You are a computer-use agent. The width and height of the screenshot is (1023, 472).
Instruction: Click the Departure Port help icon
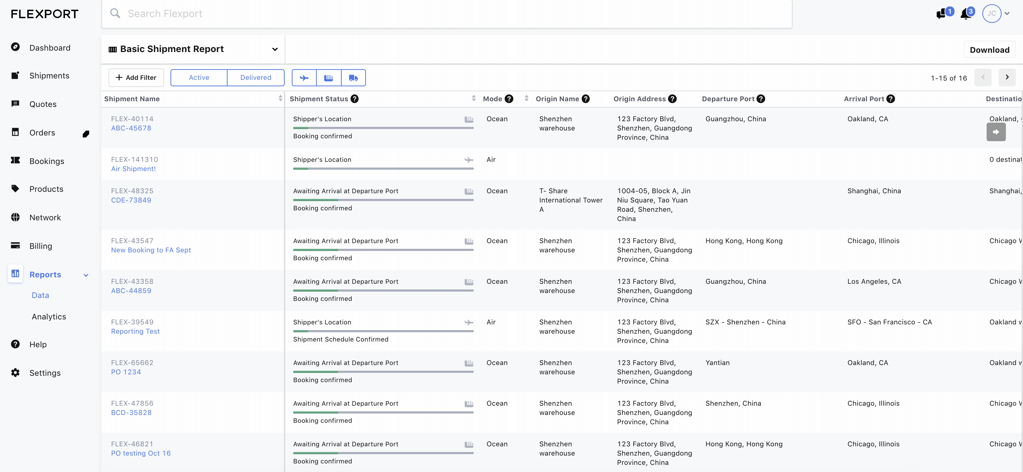pos(760,99)
